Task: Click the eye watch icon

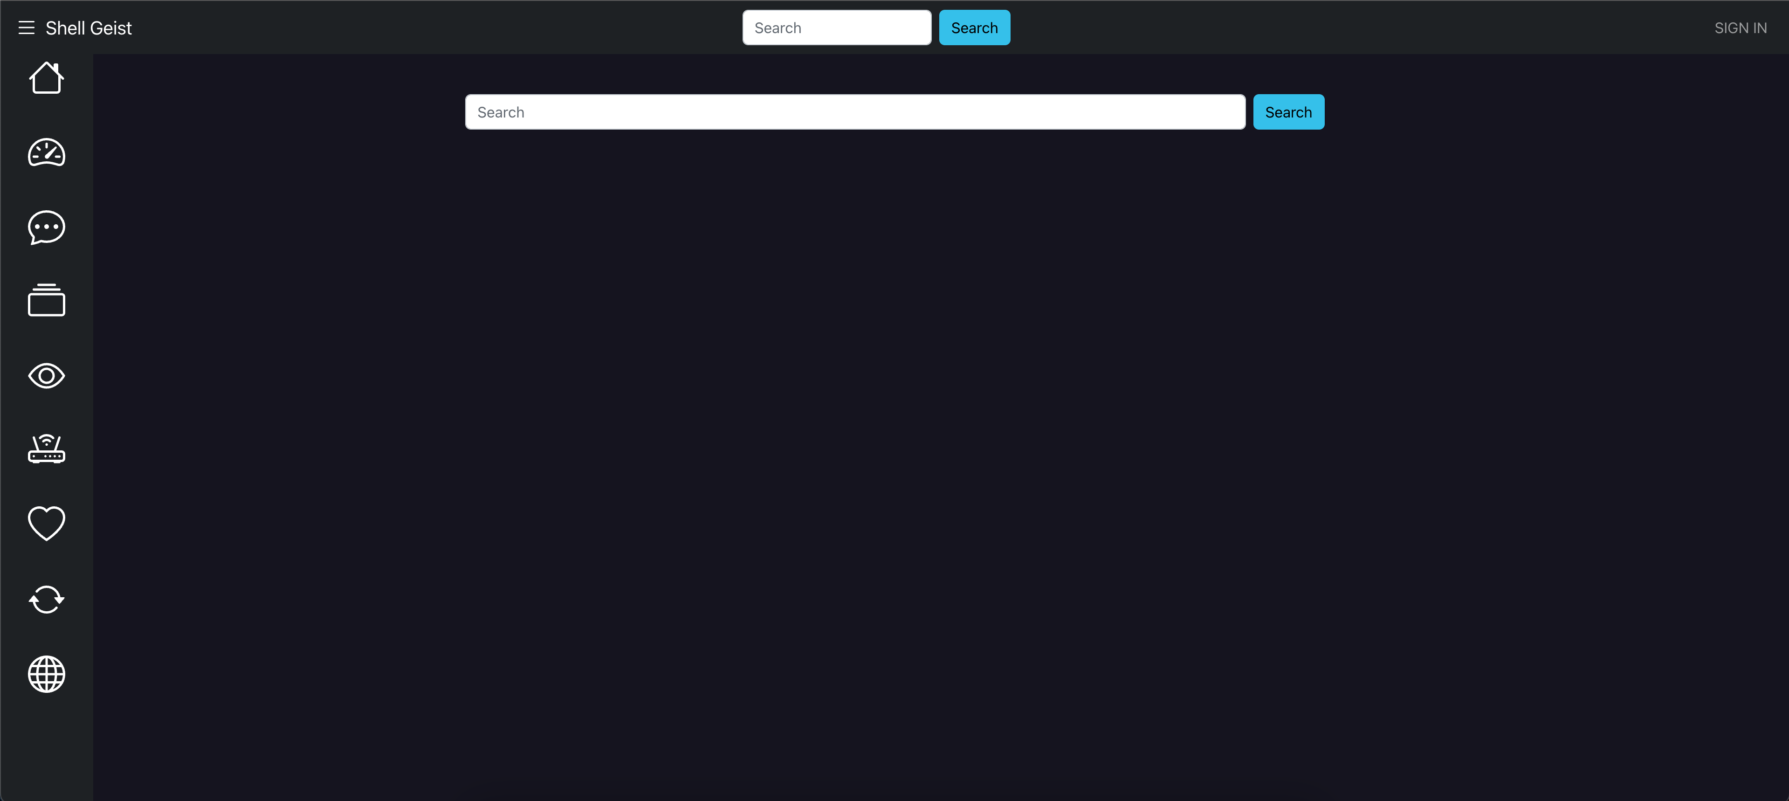Action: (x=47, y=376)
